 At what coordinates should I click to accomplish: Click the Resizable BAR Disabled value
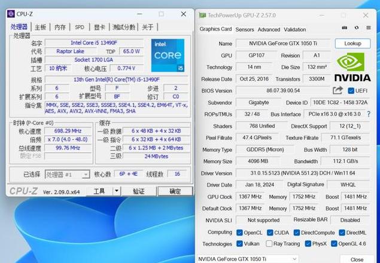tap(350, 220)
